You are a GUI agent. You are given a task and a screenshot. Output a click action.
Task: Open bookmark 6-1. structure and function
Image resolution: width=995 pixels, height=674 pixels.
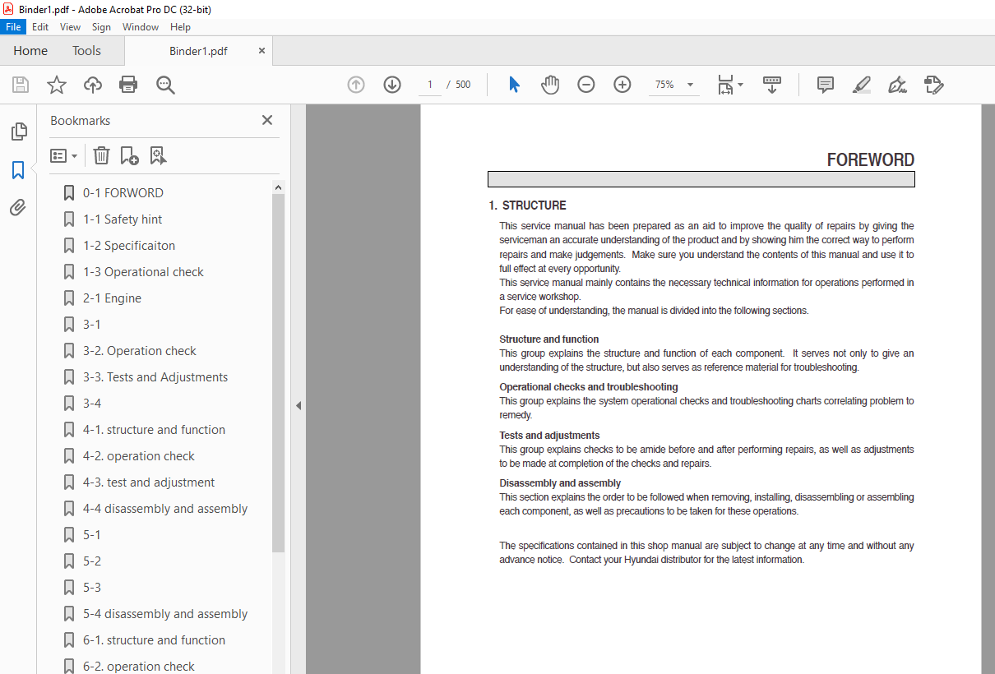[154, 640]
